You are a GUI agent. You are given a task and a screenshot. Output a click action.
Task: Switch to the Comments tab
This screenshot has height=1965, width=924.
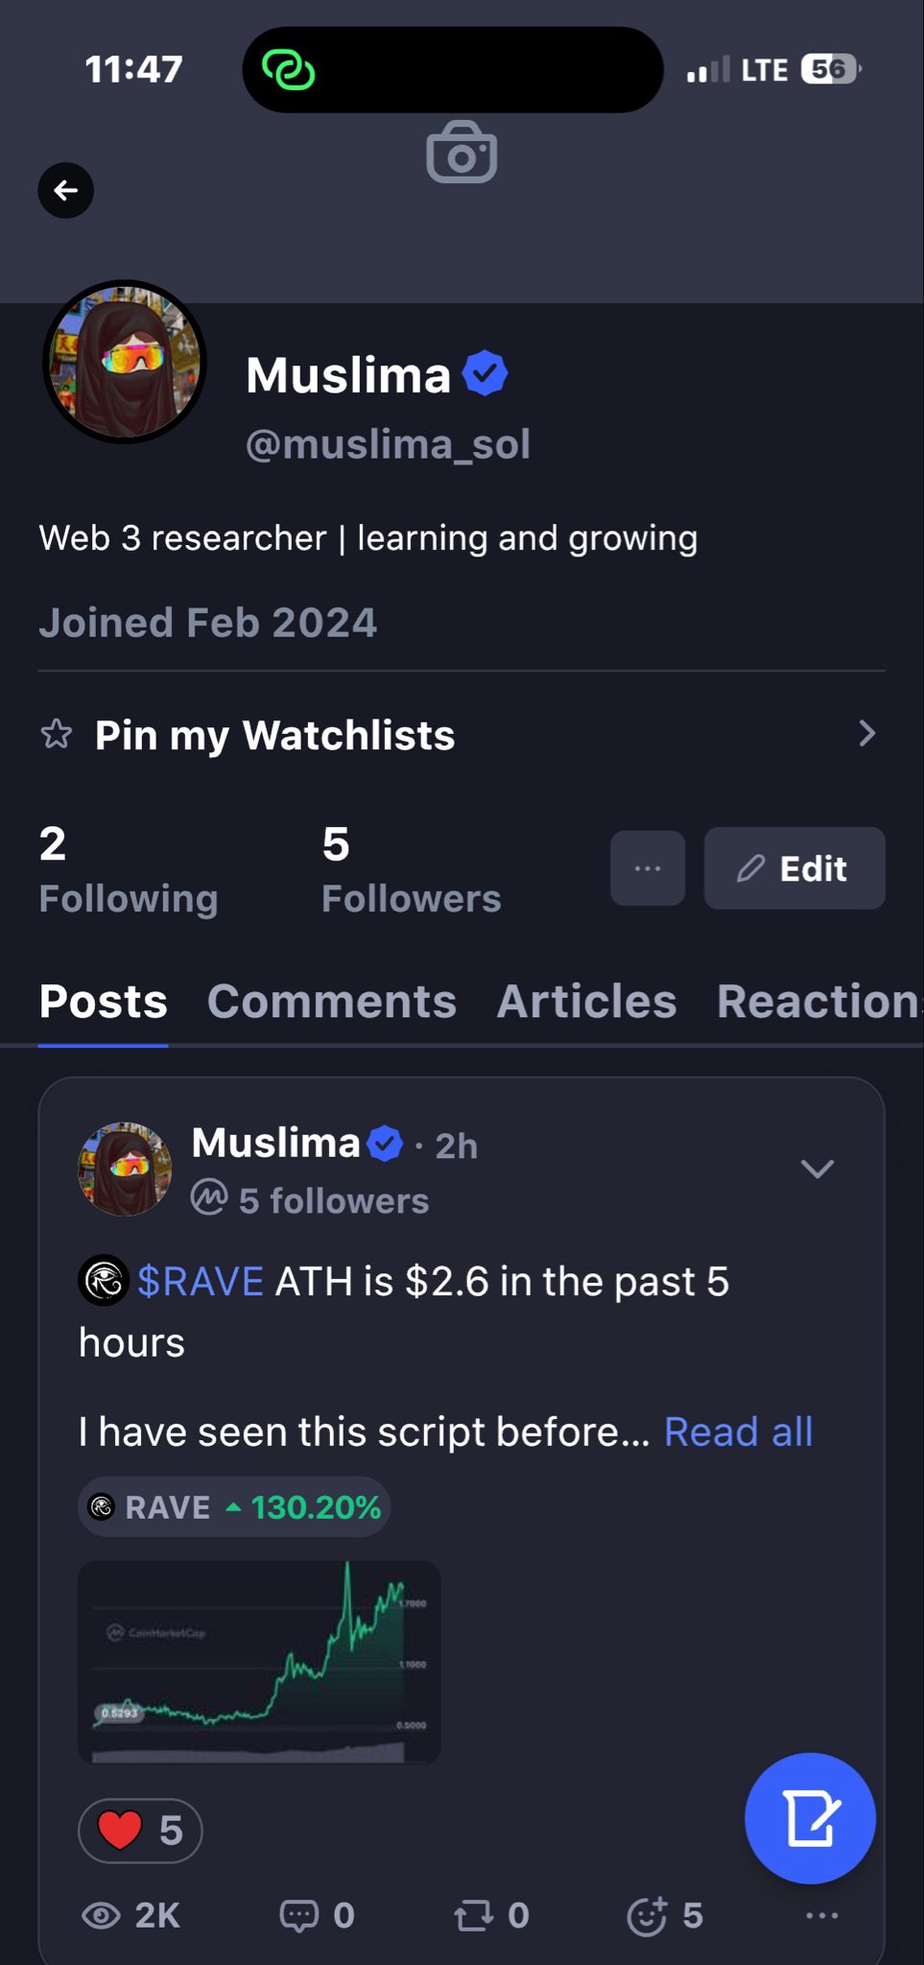[332, 1002]
